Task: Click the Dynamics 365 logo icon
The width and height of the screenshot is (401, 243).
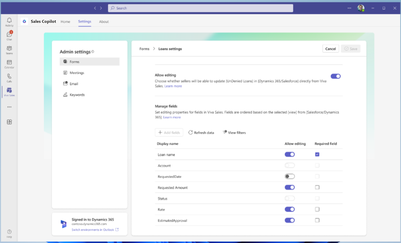Action: click(x=63, y=224)
